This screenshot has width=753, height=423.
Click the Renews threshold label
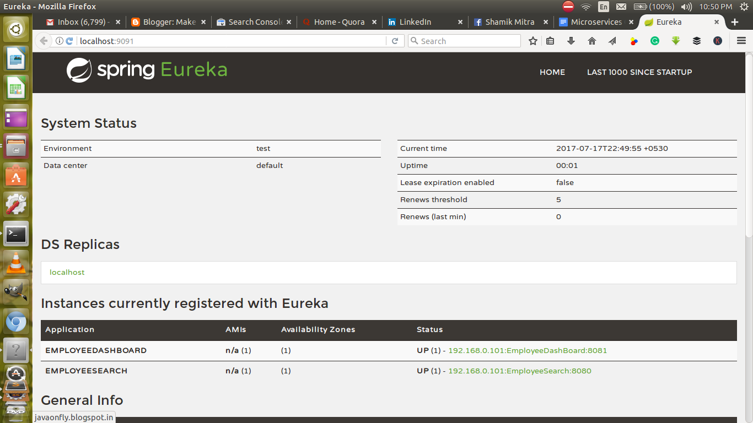pos(433,199)
